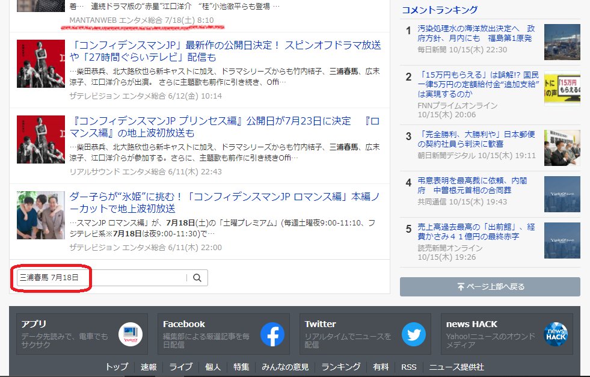590x377 pixels.
Task: Open the news HACK footer card
Action: point(507,334)
